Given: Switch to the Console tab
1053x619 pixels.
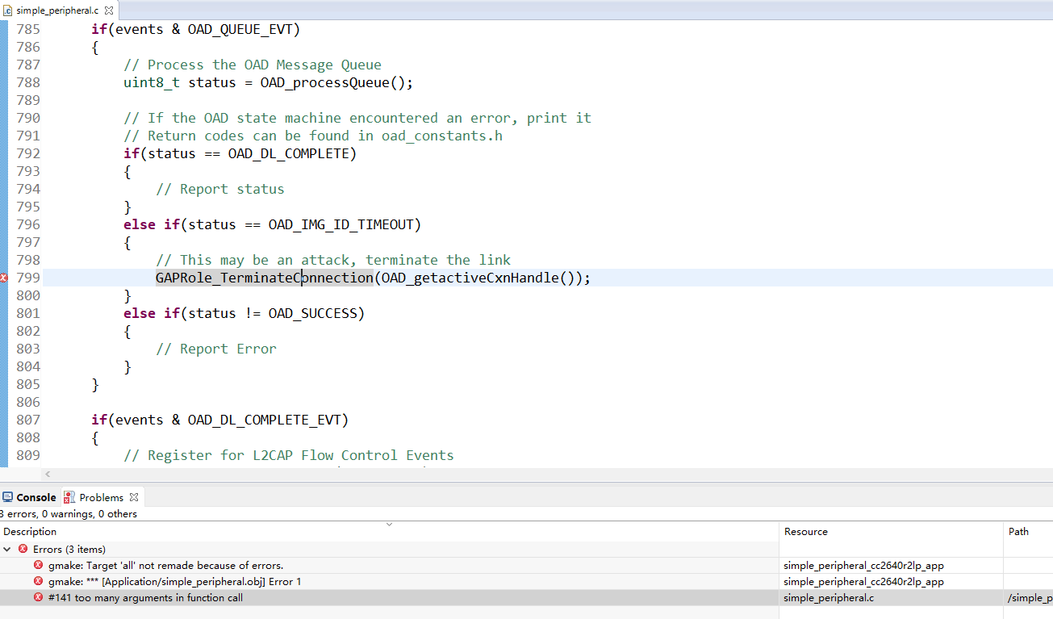Looking at the screenshot, I should click(x=30, y=497).
